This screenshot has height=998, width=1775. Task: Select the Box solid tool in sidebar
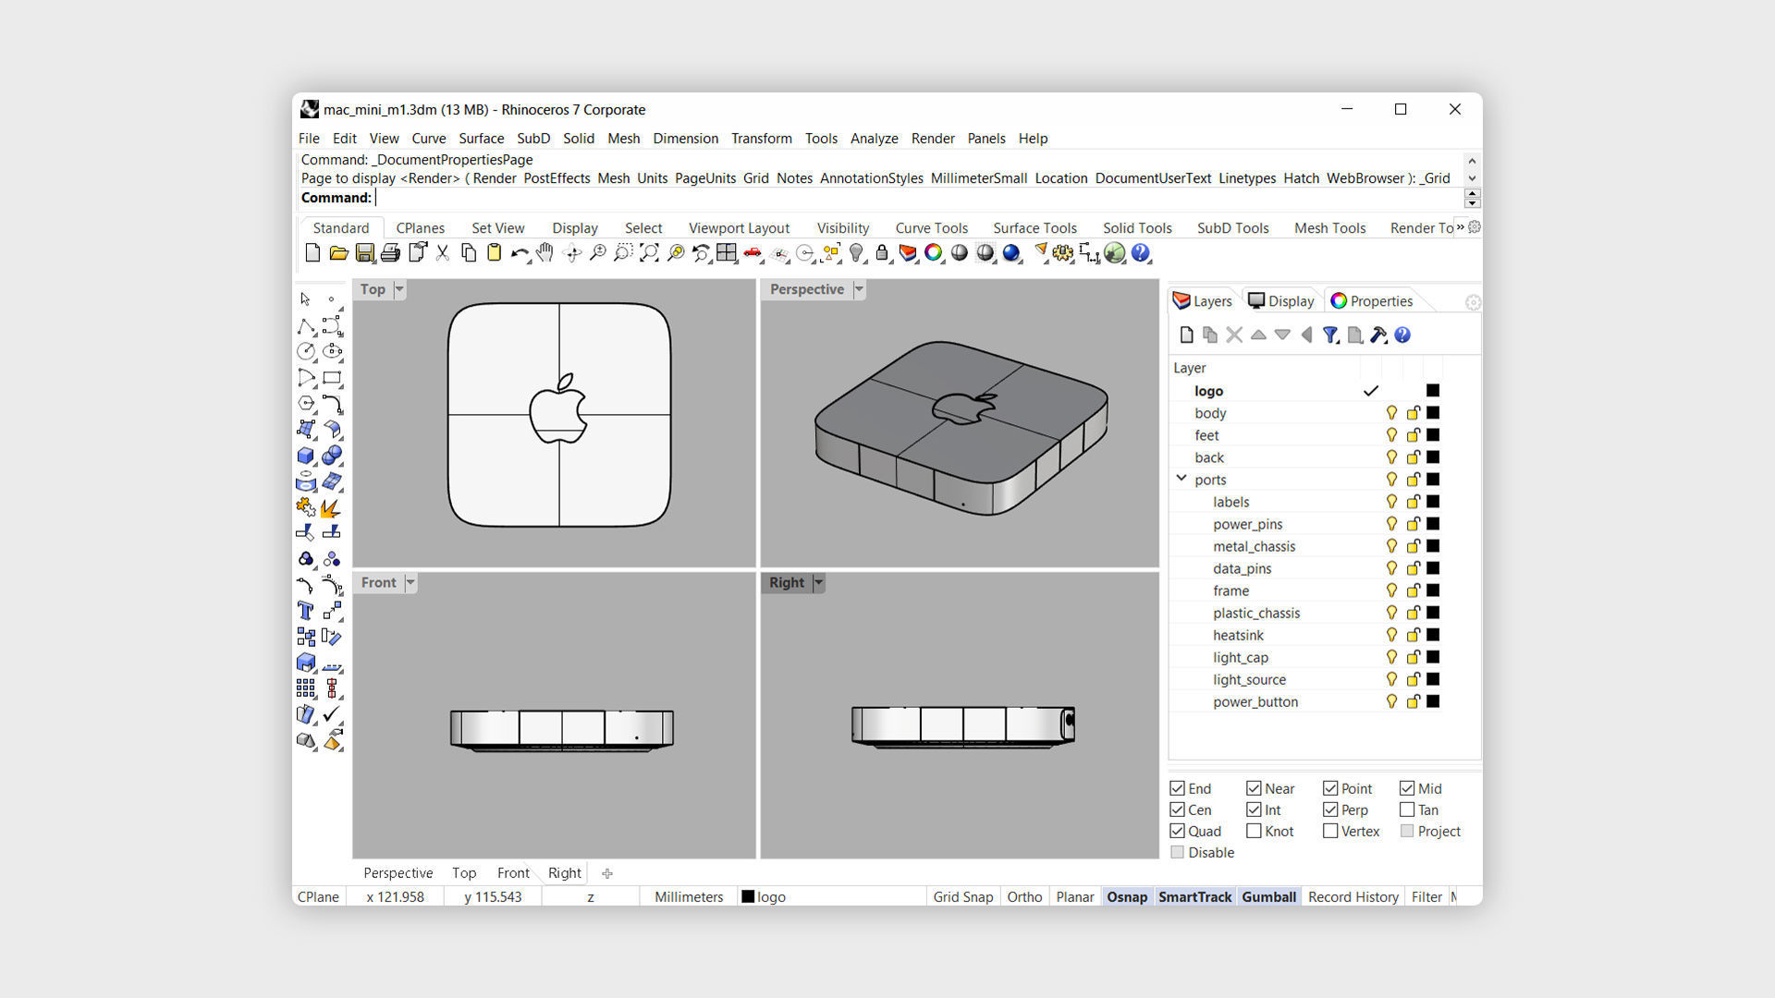point(306,456)
